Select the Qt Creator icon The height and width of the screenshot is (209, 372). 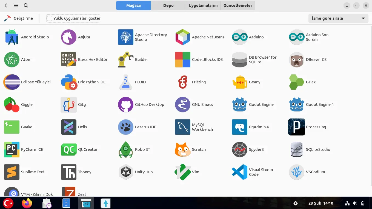69,149
